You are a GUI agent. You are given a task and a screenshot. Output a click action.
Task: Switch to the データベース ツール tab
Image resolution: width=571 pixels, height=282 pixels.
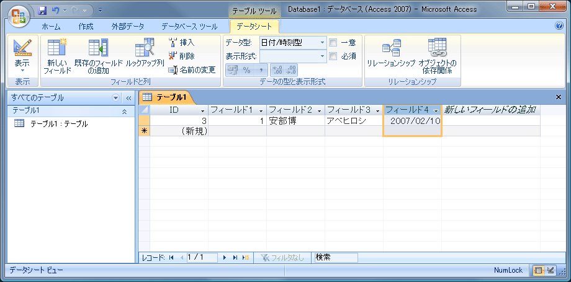pyautogui.click(x=189, y=27)
